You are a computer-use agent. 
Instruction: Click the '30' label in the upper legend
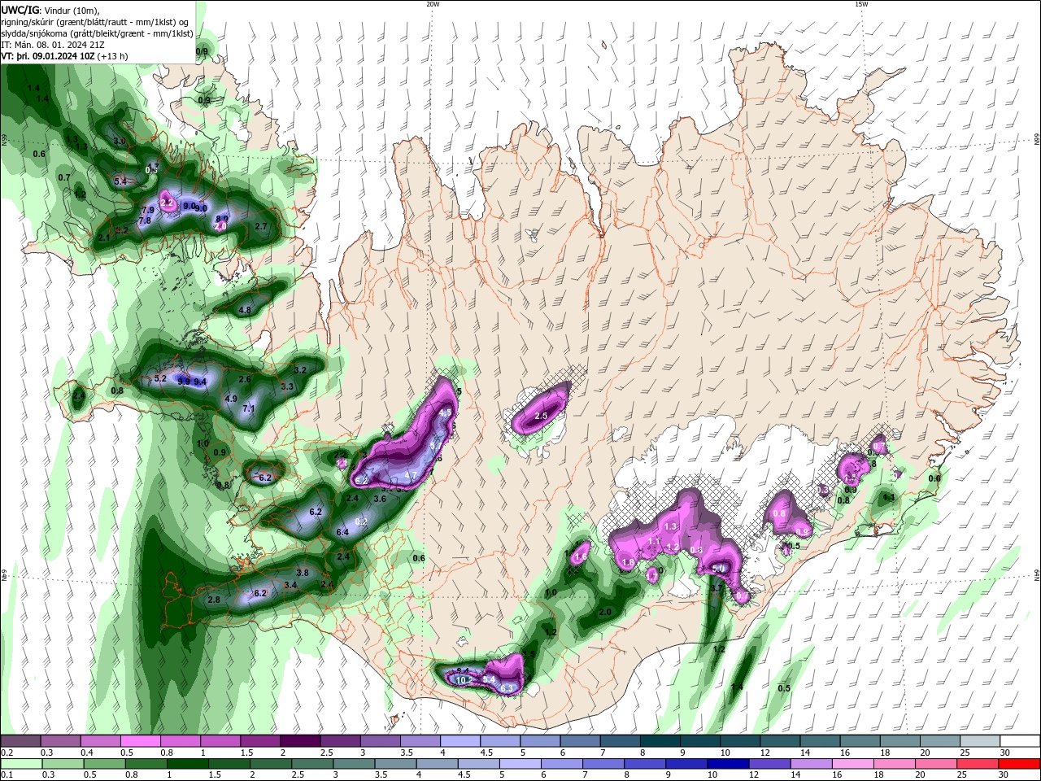[1005, 753]
